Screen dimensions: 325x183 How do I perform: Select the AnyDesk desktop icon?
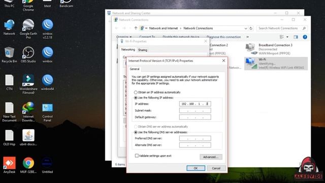pyautogui.click(x=9, y=165)
